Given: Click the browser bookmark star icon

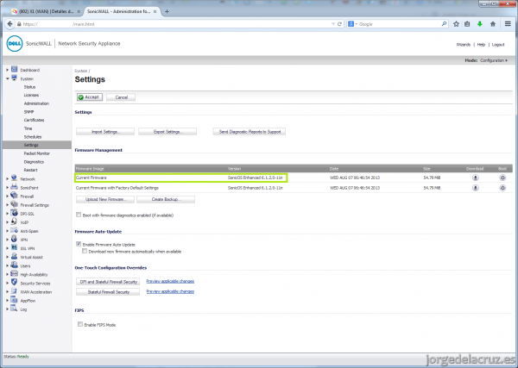Looking at the screenshot, I should tap(456, 24).
